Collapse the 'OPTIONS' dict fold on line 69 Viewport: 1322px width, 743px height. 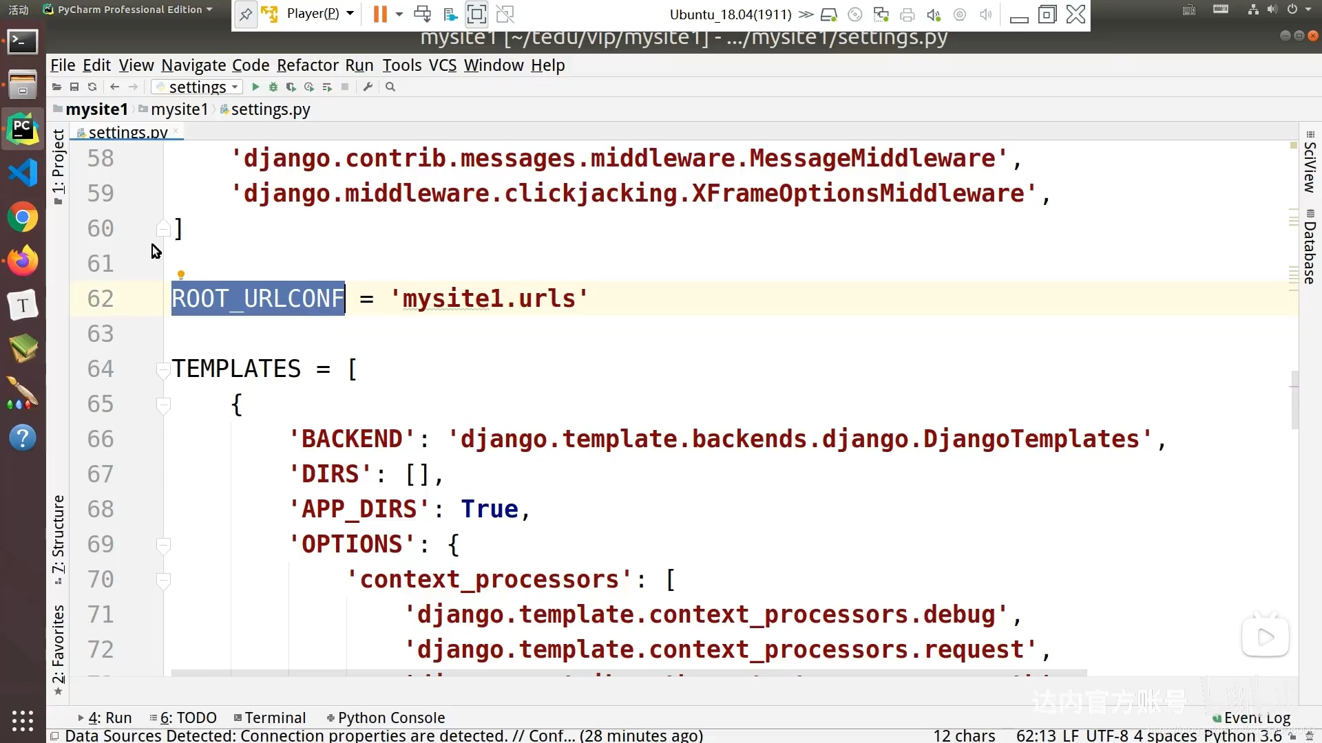[163, 545]
